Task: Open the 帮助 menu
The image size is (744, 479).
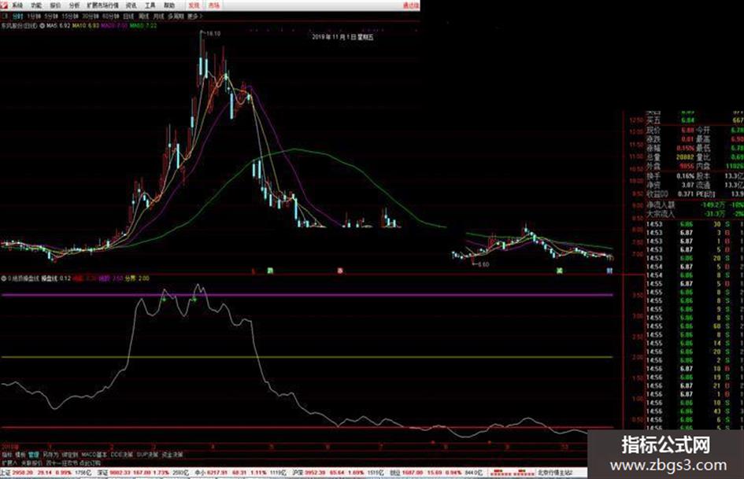Action: tap(169, 6)
